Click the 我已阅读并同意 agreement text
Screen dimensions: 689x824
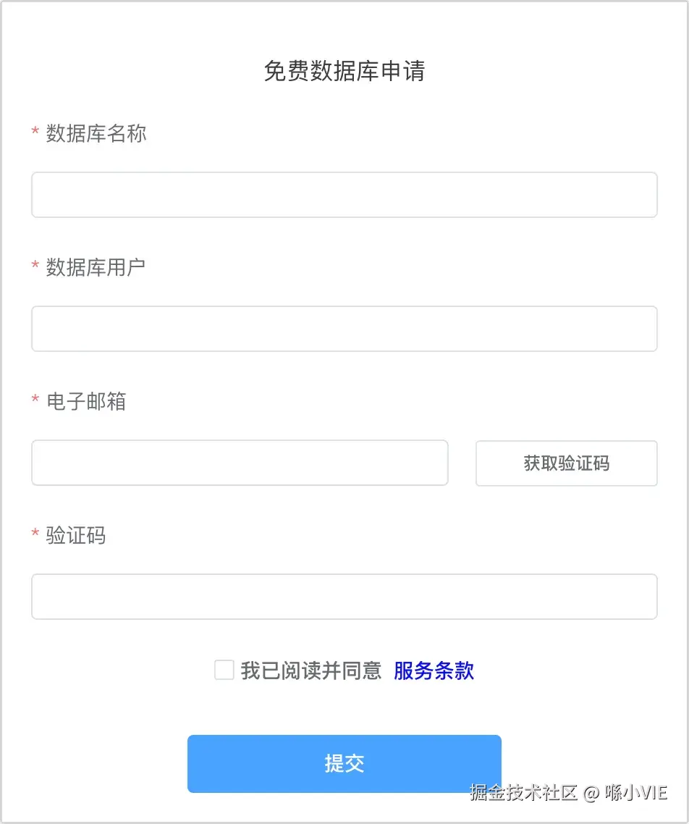311,670
